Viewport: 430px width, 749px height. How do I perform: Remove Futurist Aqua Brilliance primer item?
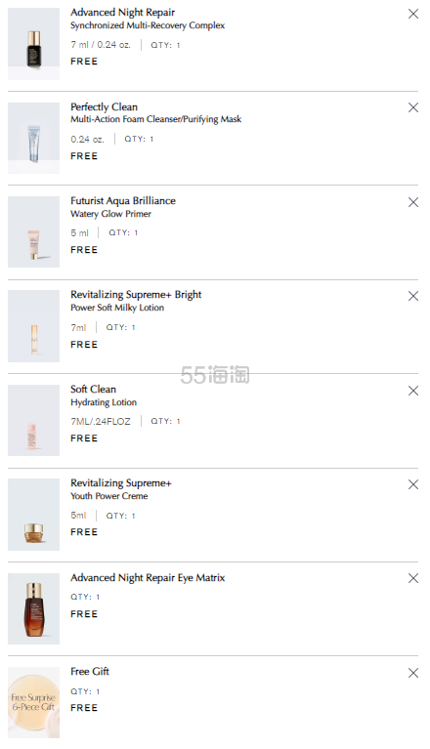(x=413, y=202)
